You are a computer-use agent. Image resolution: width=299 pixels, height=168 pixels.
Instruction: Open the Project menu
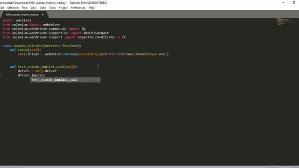click(x=63, y=8)
